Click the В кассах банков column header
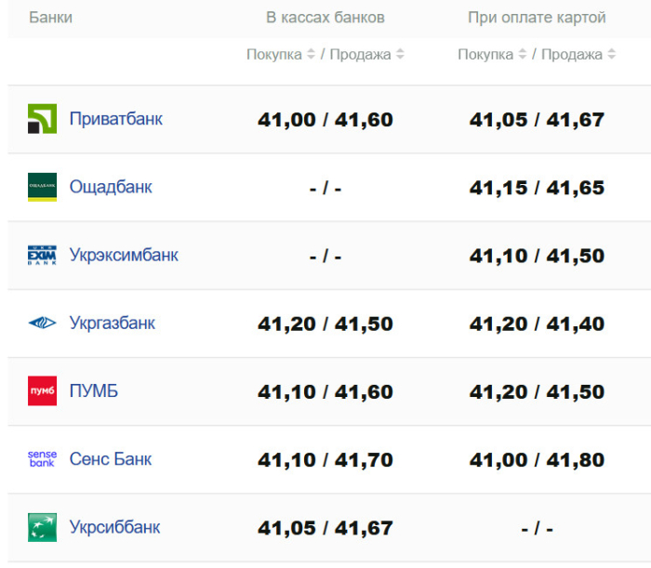The width and height of the screenshot is (651, 568). click(x=325, y=18)
